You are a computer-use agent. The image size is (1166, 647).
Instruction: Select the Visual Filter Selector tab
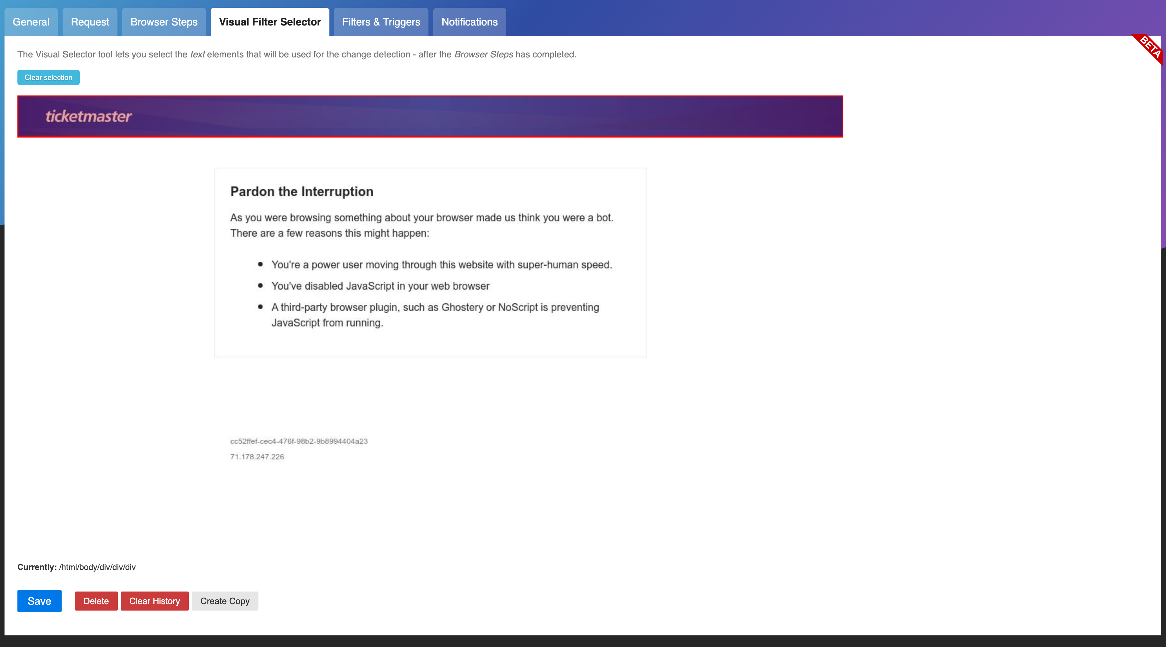coord(270,22)
